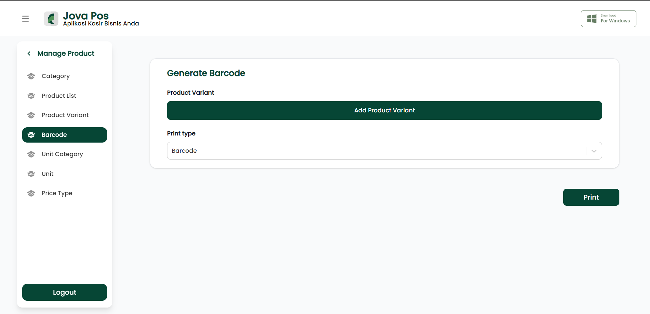650x314 pixels.
Task: Click the Product List layers icon
Action: pyautogui.click(x=31, y=96)
